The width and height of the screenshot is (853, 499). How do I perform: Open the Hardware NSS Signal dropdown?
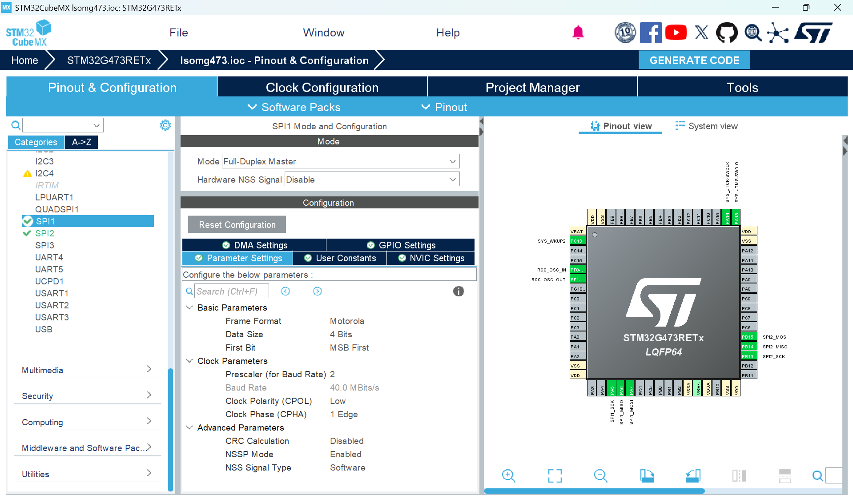[x=452, y=179]
